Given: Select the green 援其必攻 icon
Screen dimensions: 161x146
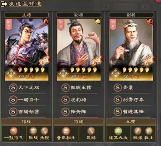Looking at the screenshot, I should pos(118,131).
